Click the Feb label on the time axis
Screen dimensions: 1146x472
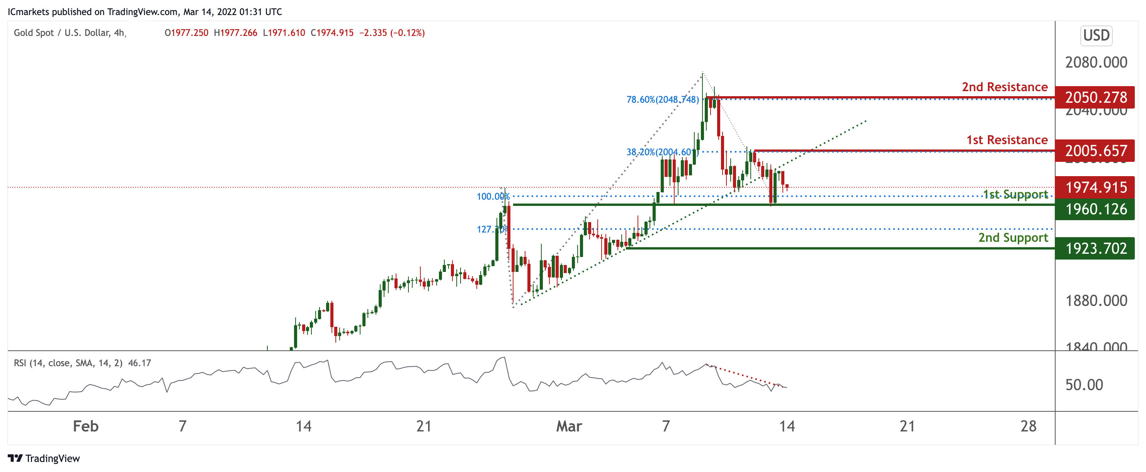tap(85, 426)
